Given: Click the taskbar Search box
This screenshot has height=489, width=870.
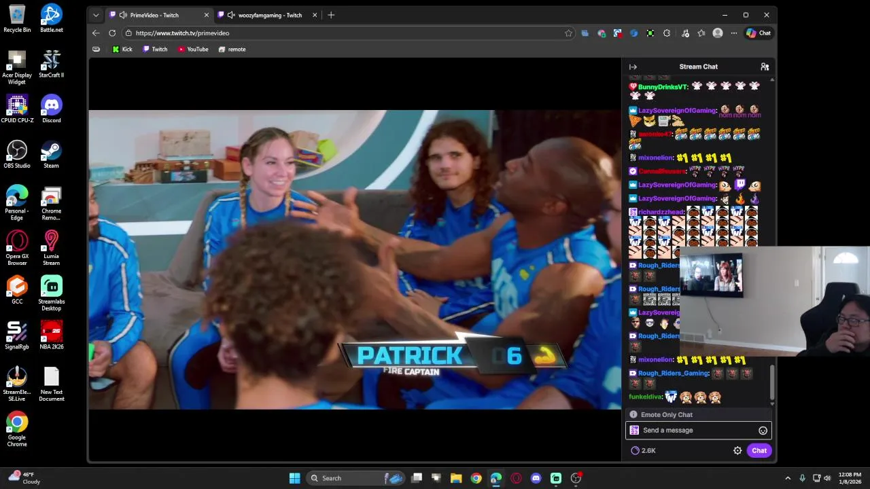Looking at the screenshot, I should [x=356, y=478].
